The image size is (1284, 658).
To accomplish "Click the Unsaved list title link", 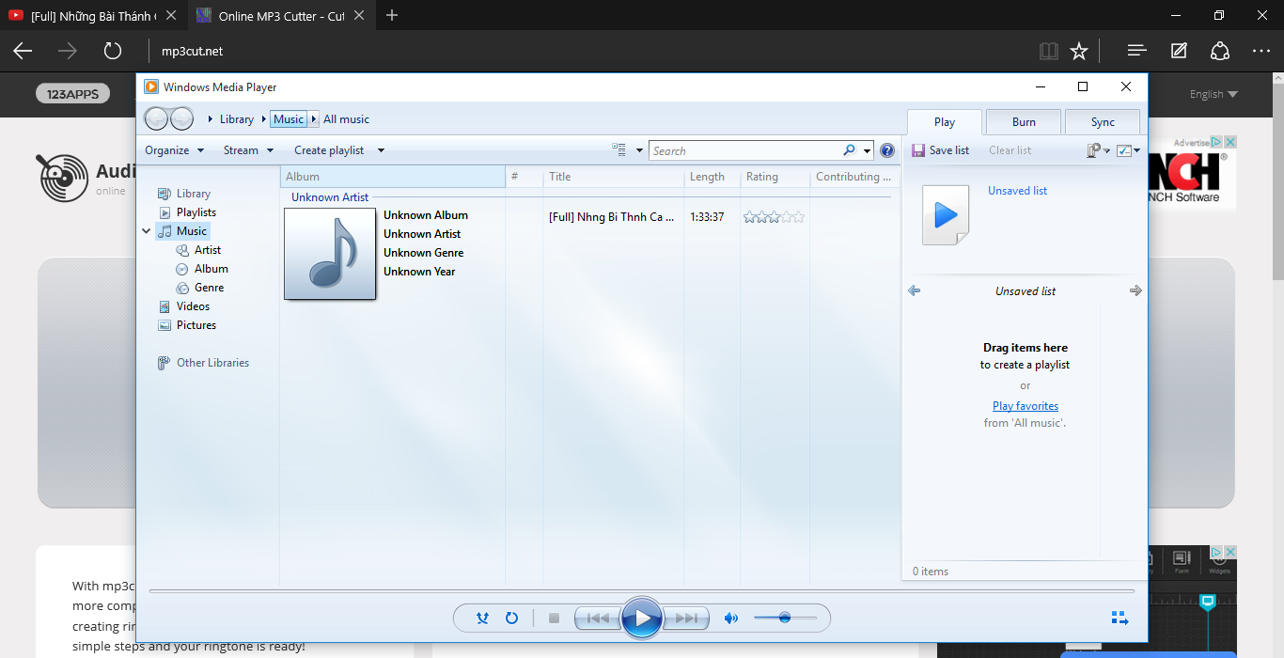I will 1017,191.
